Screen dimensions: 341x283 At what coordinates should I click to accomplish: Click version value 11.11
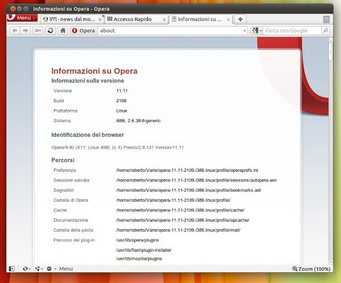[x=122, y=91]
